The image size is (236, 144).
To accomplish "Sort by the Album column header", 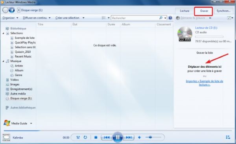I will click(126, 24).
